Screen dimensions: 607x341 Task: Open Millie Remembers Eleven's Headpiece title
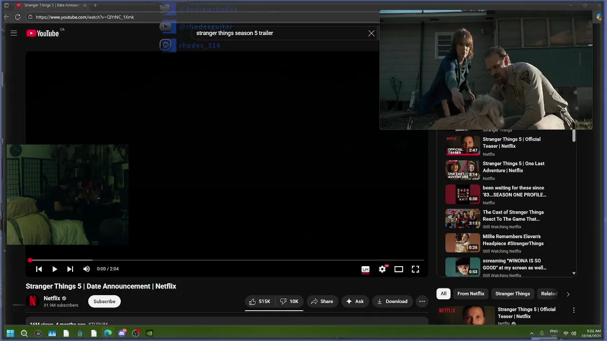[x=513, y=240]
